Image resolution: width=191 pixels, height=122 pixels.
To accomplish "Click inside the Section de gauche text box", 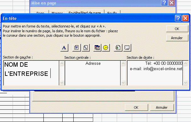I will click(x=31, y=73).
